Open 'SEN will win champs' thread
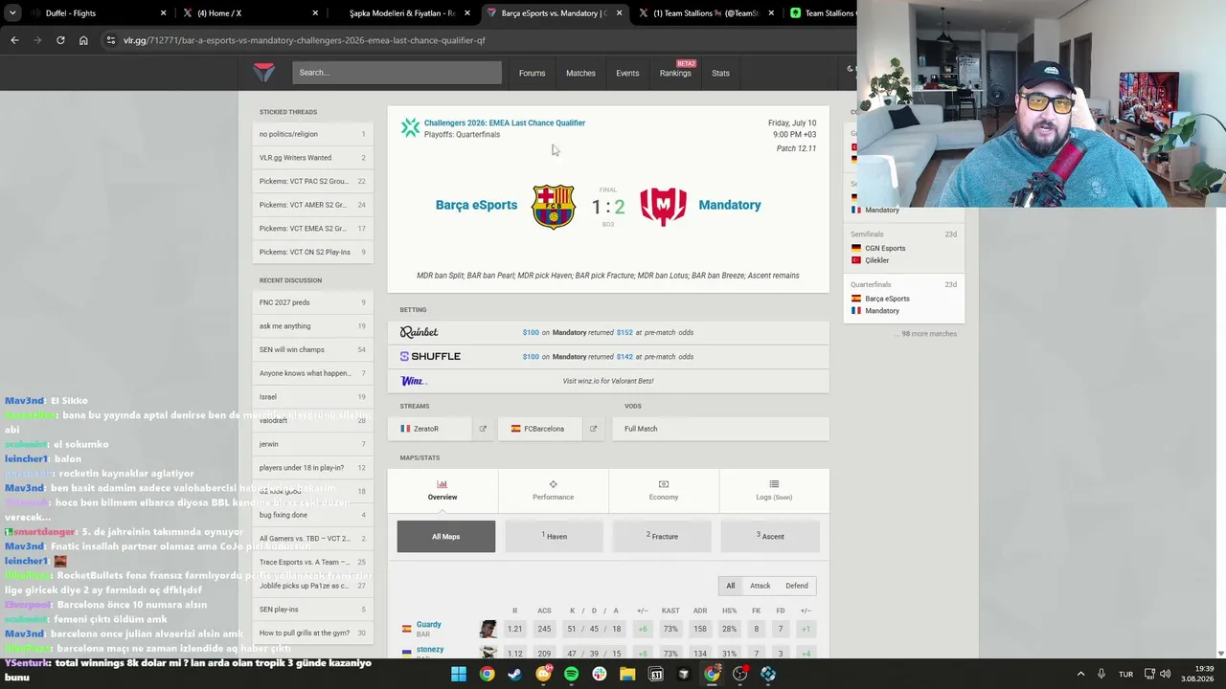This screenshot has width=1226, height=689. coord(312,349)
